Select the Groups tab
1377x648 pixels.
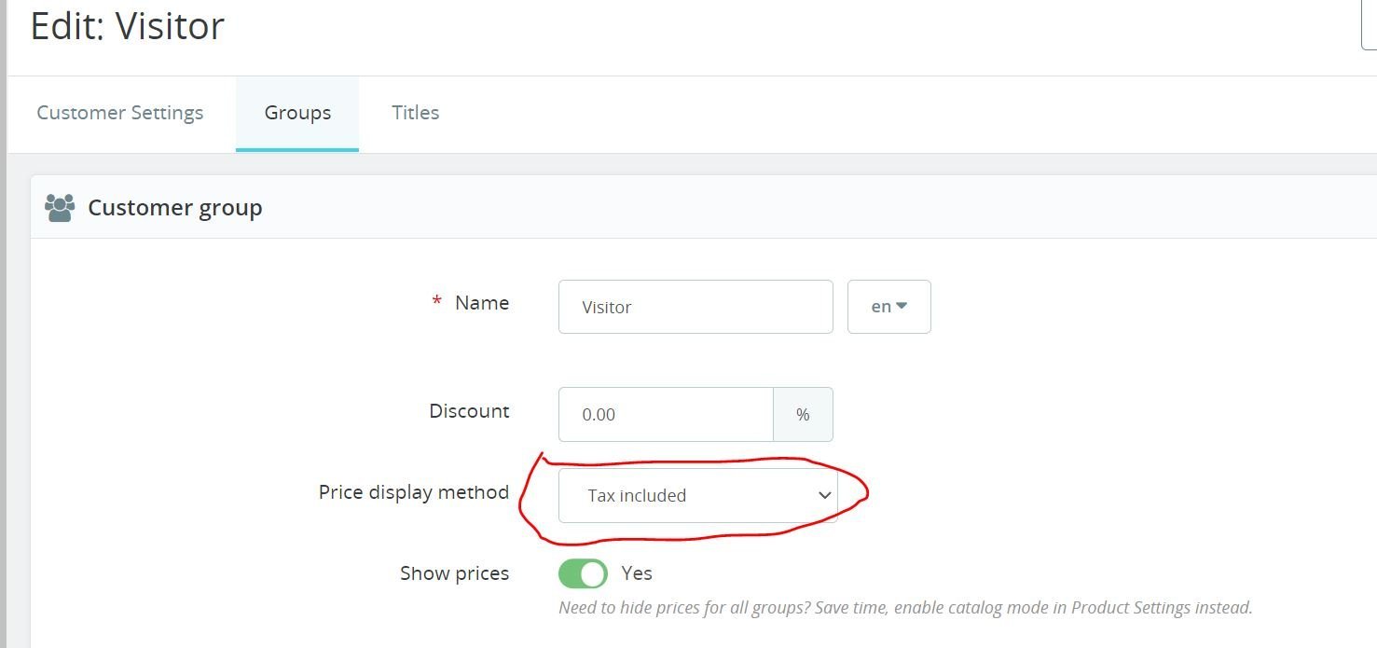[x=297, y=113]
